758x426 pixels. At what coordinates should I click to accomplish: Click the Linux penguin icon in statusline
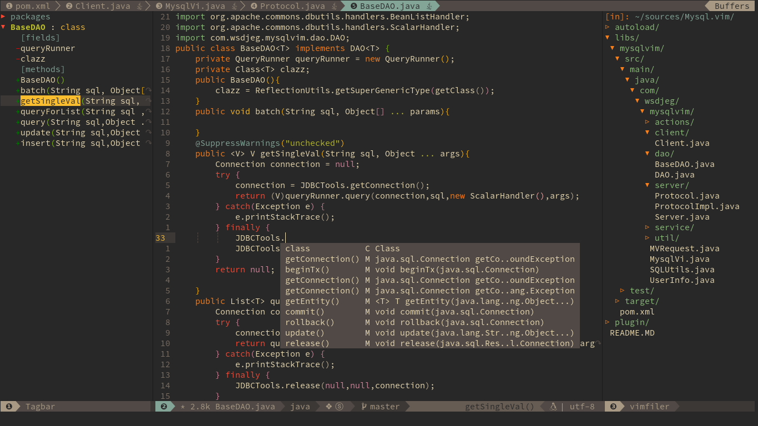[553, 407]
